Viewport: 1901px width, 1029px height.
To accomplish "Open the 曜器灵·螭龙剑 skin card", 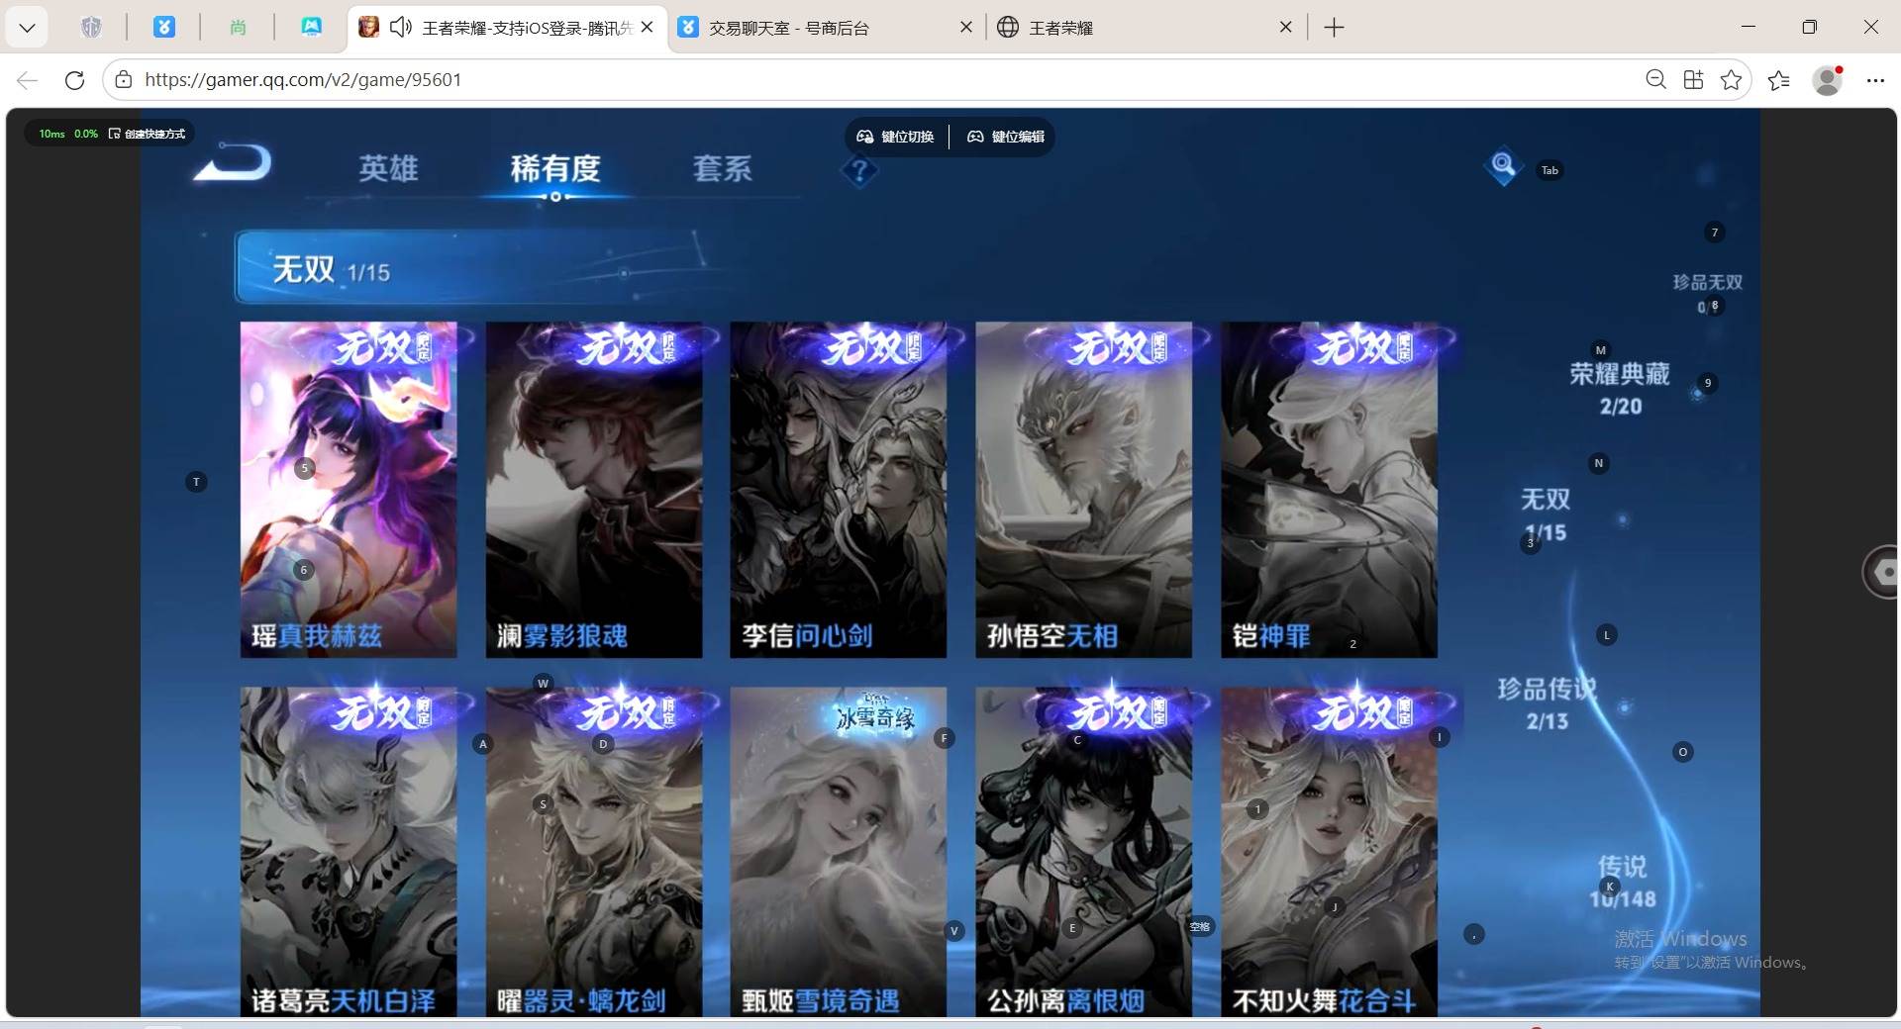I will pos(594,852).
